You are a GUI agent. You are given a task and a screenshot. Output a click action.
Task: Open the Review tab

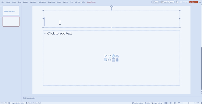point(65,2)
